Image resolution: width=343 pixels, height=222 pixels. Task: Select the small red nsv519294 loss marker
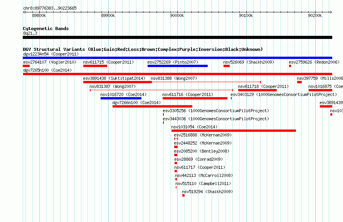[x=183, y=195]
